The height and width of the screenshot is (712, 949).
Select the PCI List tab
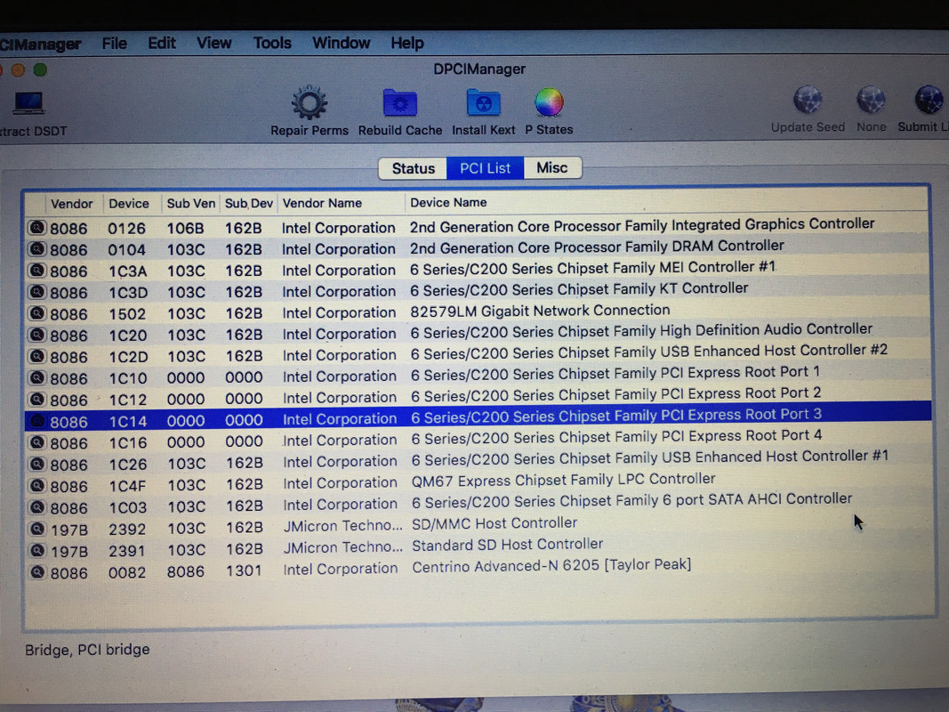coord(485,167)
